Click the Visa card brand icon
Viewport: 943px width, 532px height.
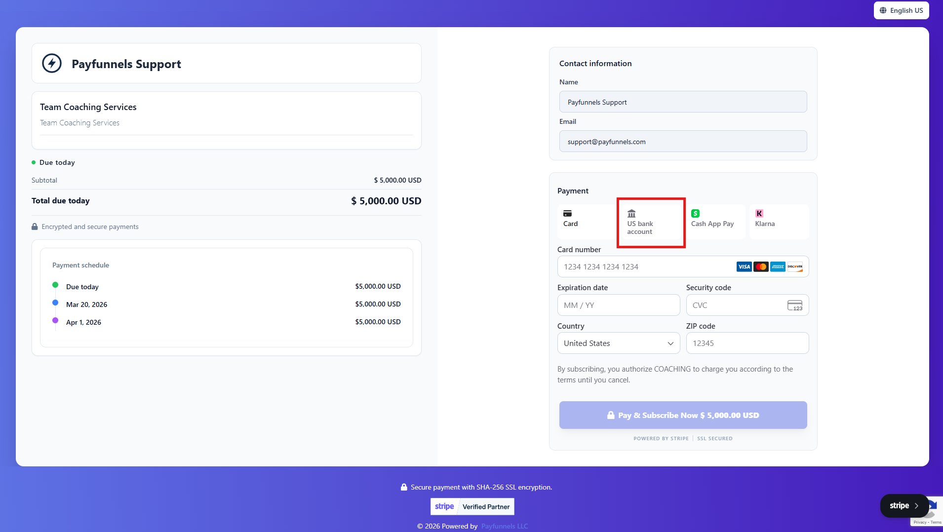tap(744, 267)
